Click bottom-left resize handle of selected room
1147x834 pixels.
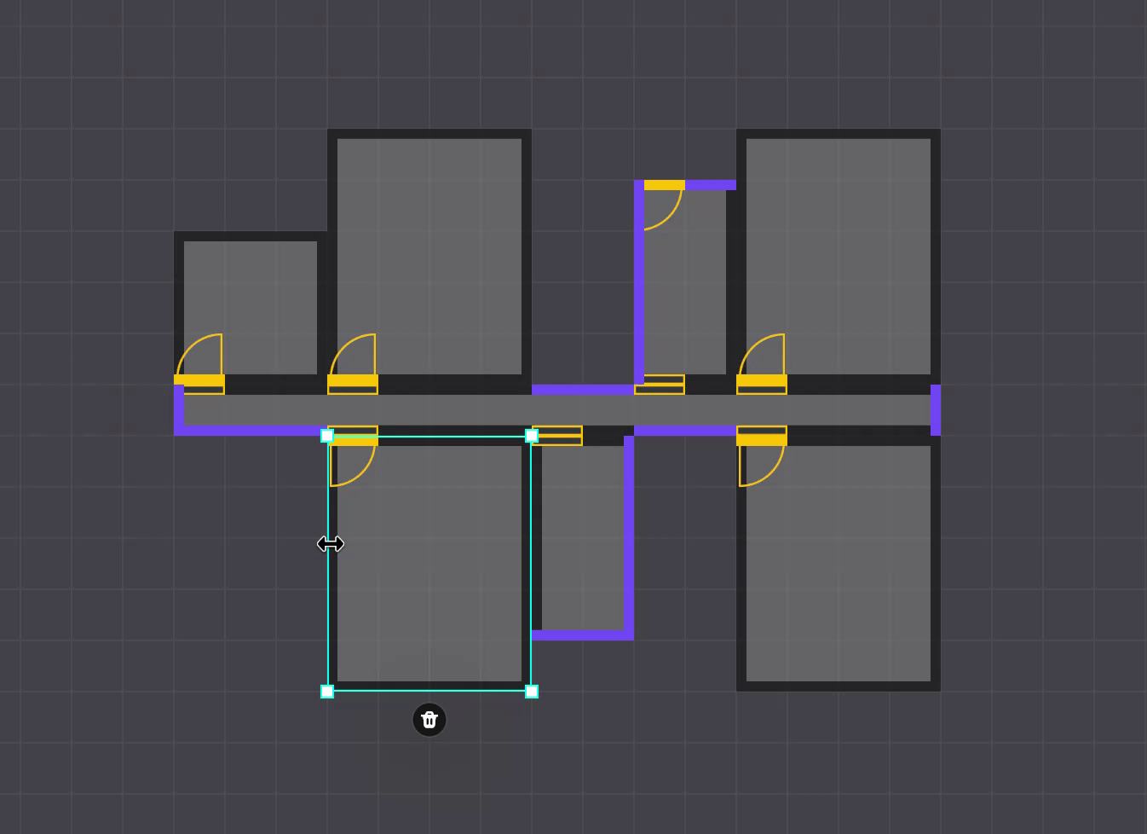(327, 692)
